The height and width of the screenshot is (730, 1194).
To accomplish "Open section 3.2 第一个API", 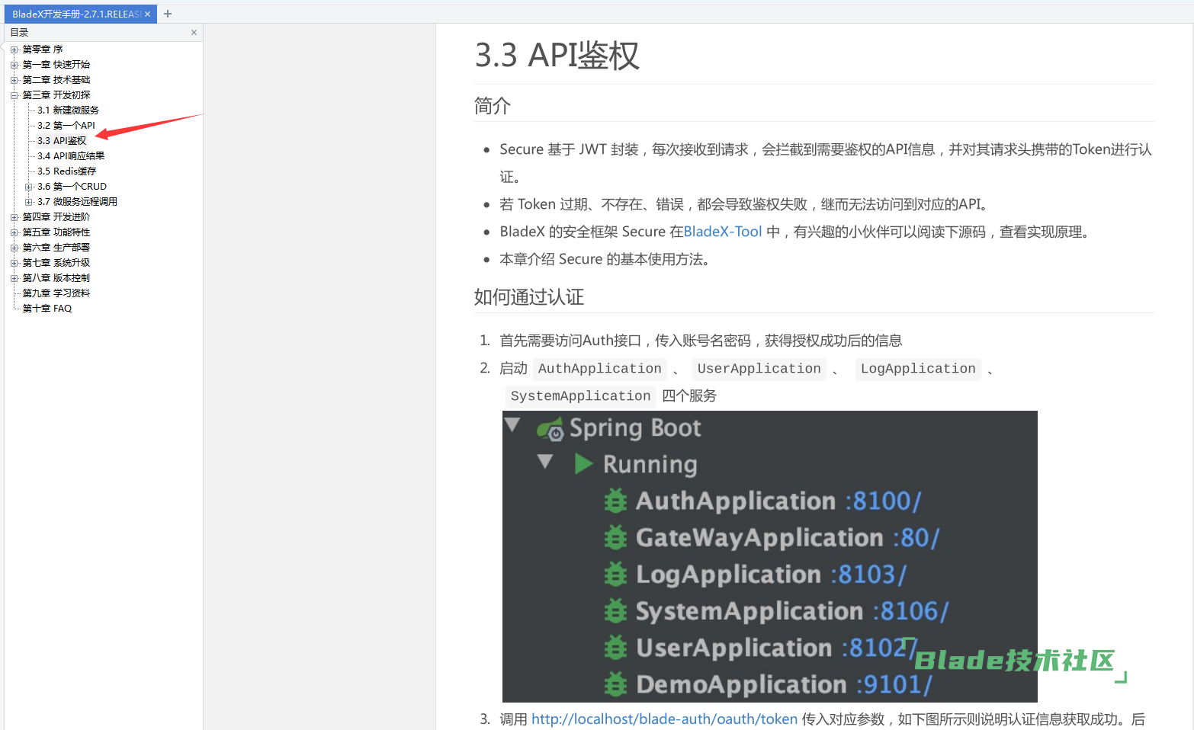I will (x=66, y=126).
